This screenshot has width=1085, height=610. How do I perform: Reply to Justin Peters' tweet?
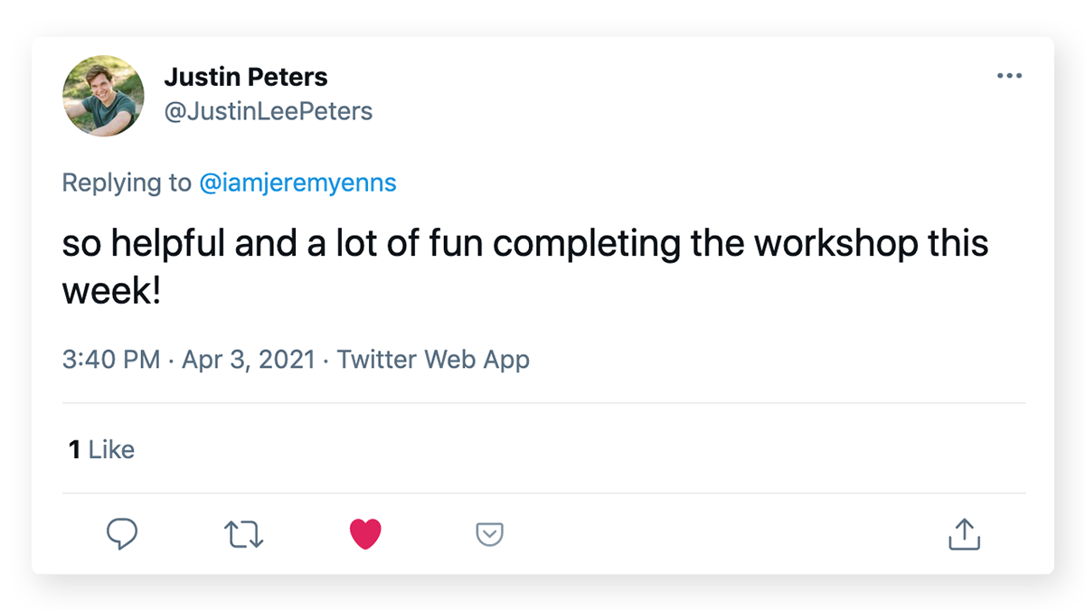coord(122,534)
